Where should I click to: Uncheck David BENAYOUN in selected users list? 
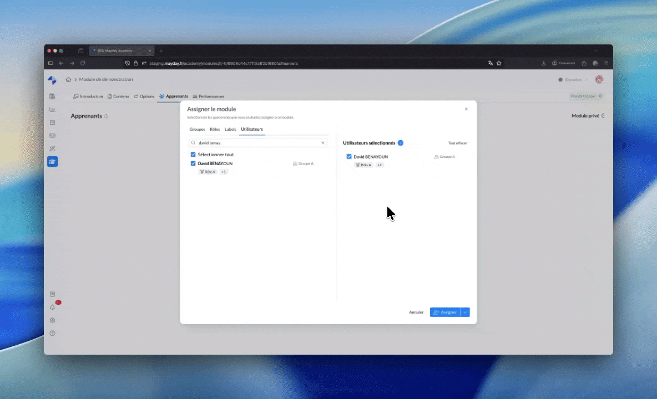pyautogui.click(x=349, y=157)
